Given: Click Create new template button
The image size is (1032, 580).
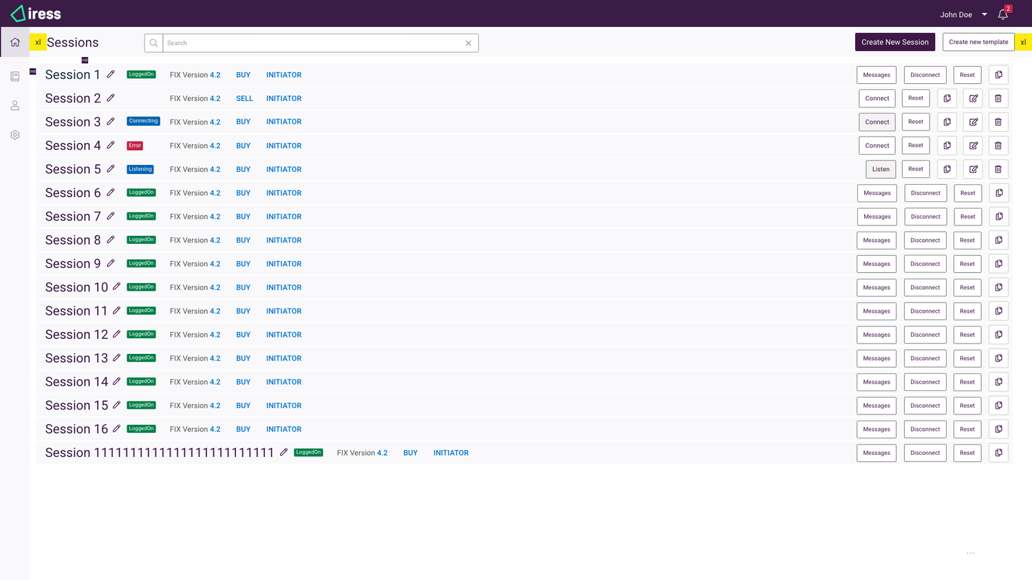Looking at the screenshot, I should click(978, 42).
